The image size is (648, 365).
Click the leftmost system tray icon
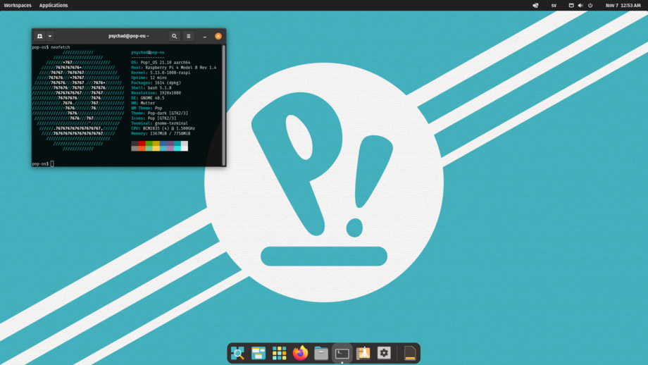(535, 6)
